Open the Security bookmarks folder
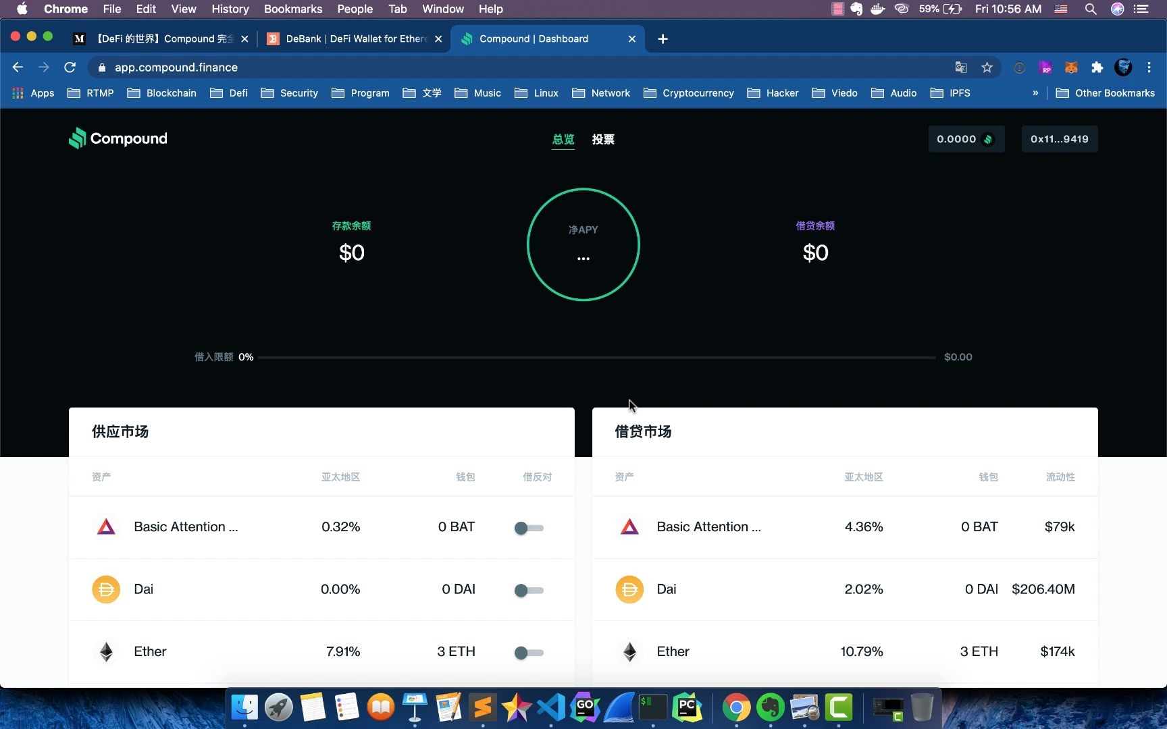Screen dimensions: 1167x729 [x=289, y=93]
